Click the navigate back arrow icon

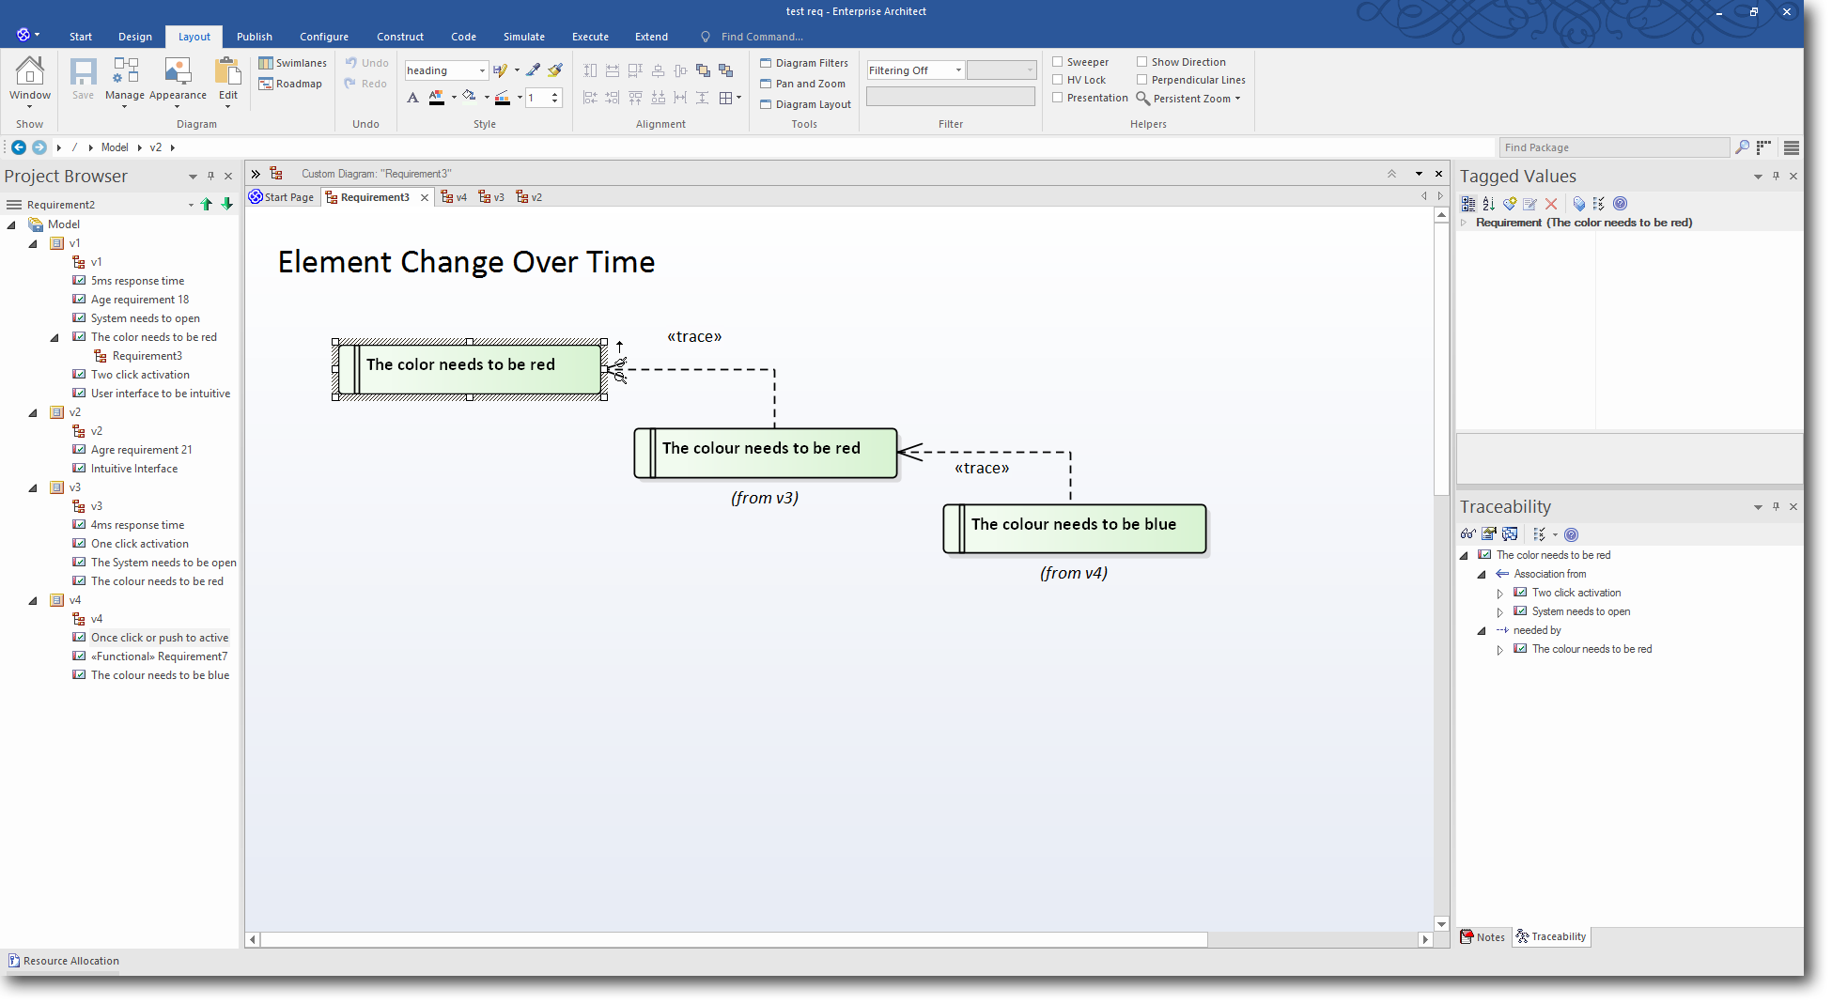pos(19,147)
